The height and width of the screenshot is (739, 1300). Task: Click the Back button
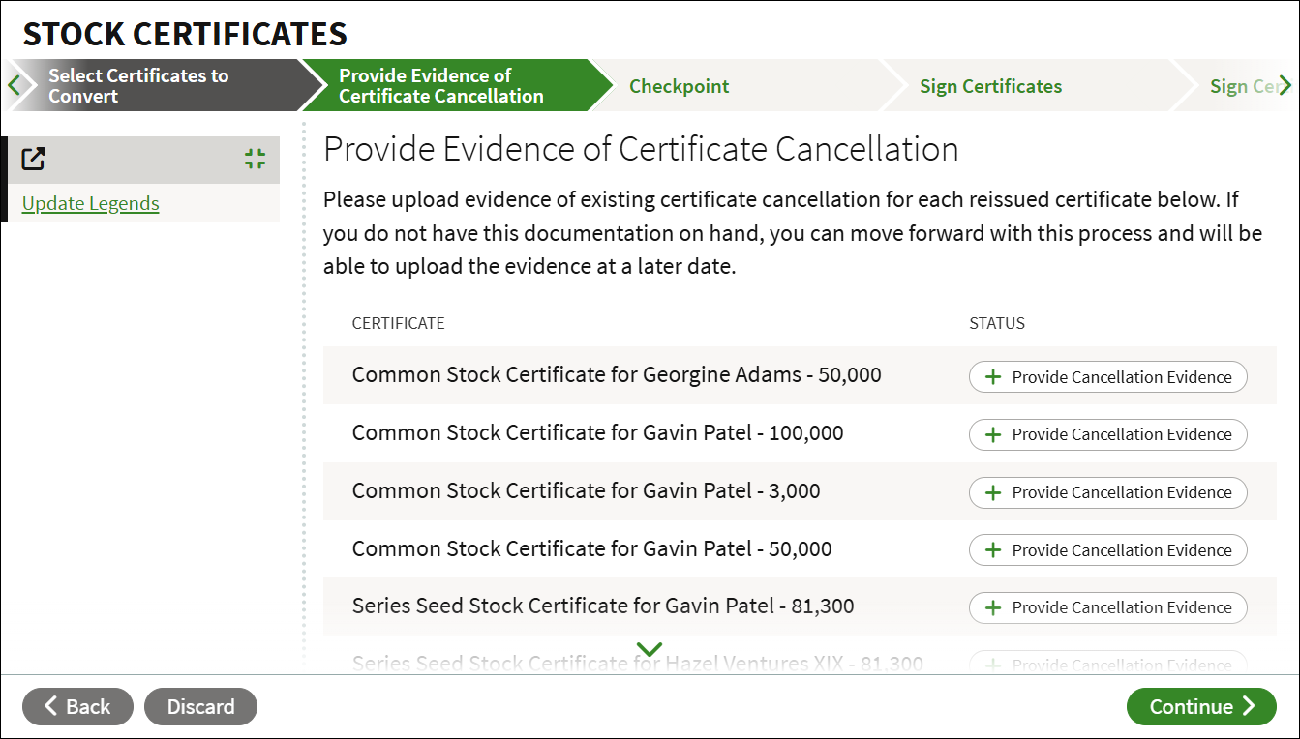coord(78,706)
